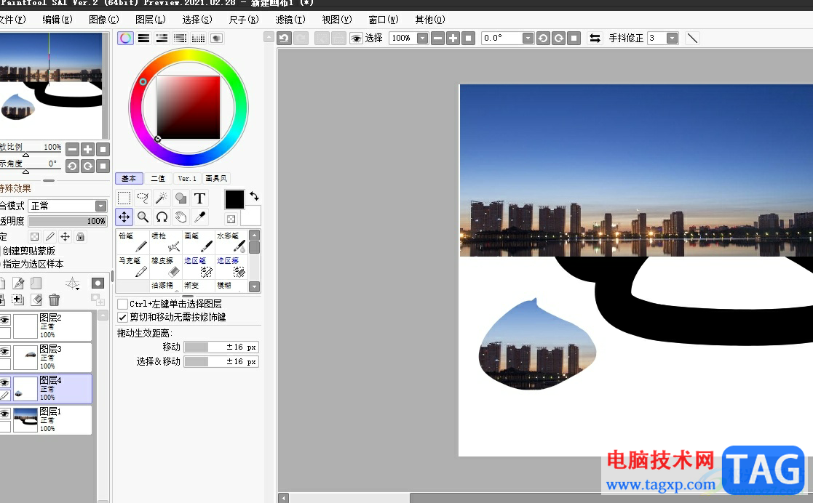Choose the 选区擦 selection eraser
The image size is (813, 503).
tap(231, 266)
